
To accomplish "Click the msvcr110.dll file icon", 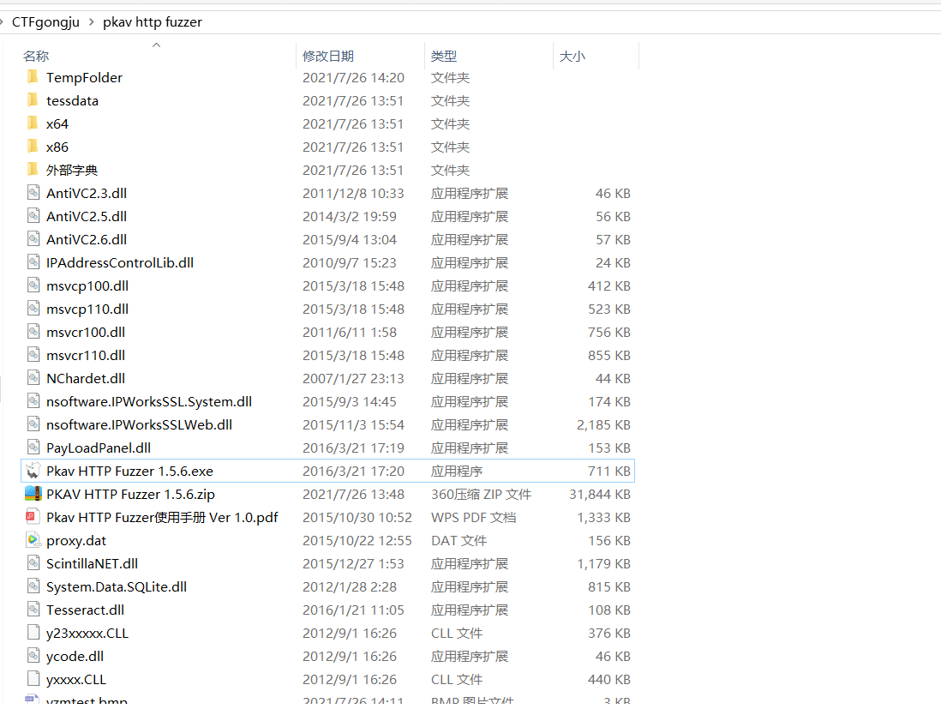I will 33,355.
